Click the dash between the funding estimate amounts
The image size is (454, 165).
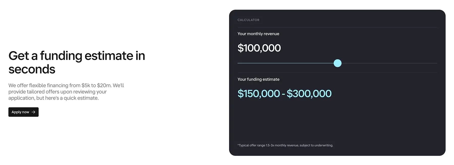point(283,94)
